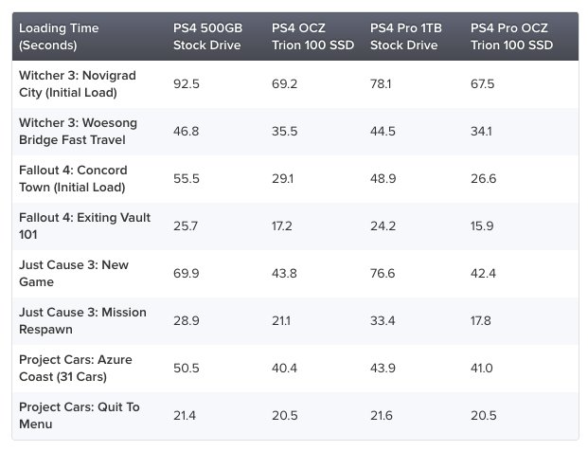This screenshot has height=451, width=588.
Task: Click the Fallout 4: Exiting Vault 101 label
Action: (x=85, y=225)
